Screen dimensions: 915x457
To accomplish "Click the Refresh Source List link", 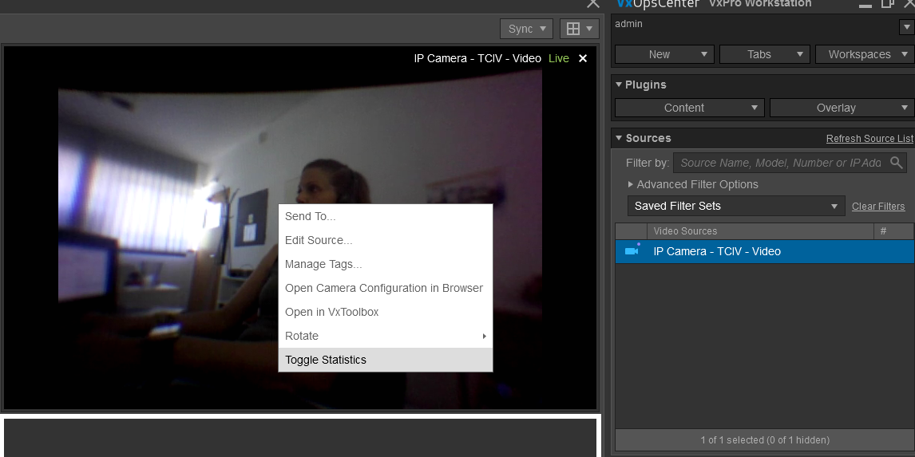I will pyautogui.click(x=869, y=139).
